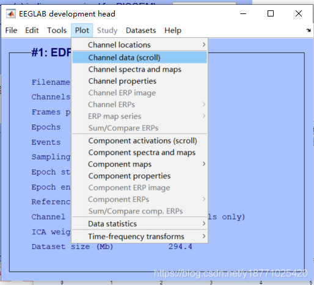
Task: Expand the Channel ERPs submenu arrow
Action: coord(204,104)
